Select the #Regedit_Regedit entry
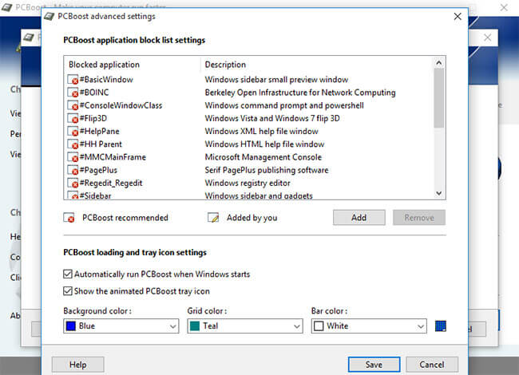Image resolution: width=519 pixels, height=375 pixels. (x=111, y=184)
